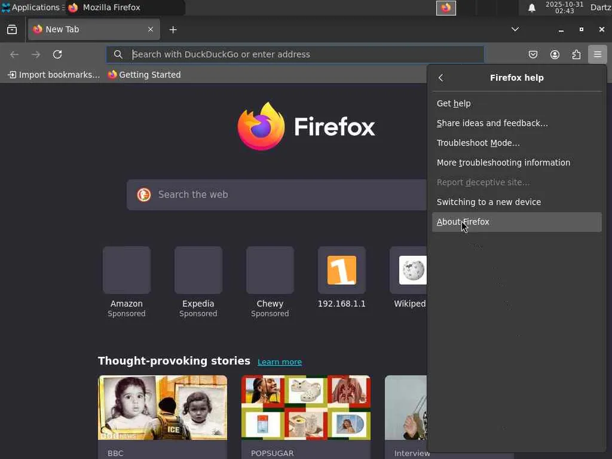Go back with the back arrow
612x459 pixels.
click(x=14, y=54)
